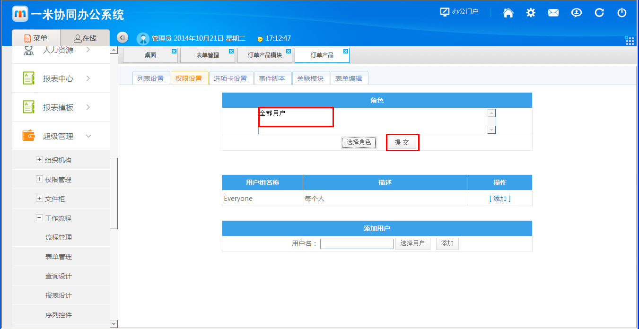Click the clock icon beside 17:12:47
Image resolution: width=639 pixels, height=329 pixels.
pos(260,39)
